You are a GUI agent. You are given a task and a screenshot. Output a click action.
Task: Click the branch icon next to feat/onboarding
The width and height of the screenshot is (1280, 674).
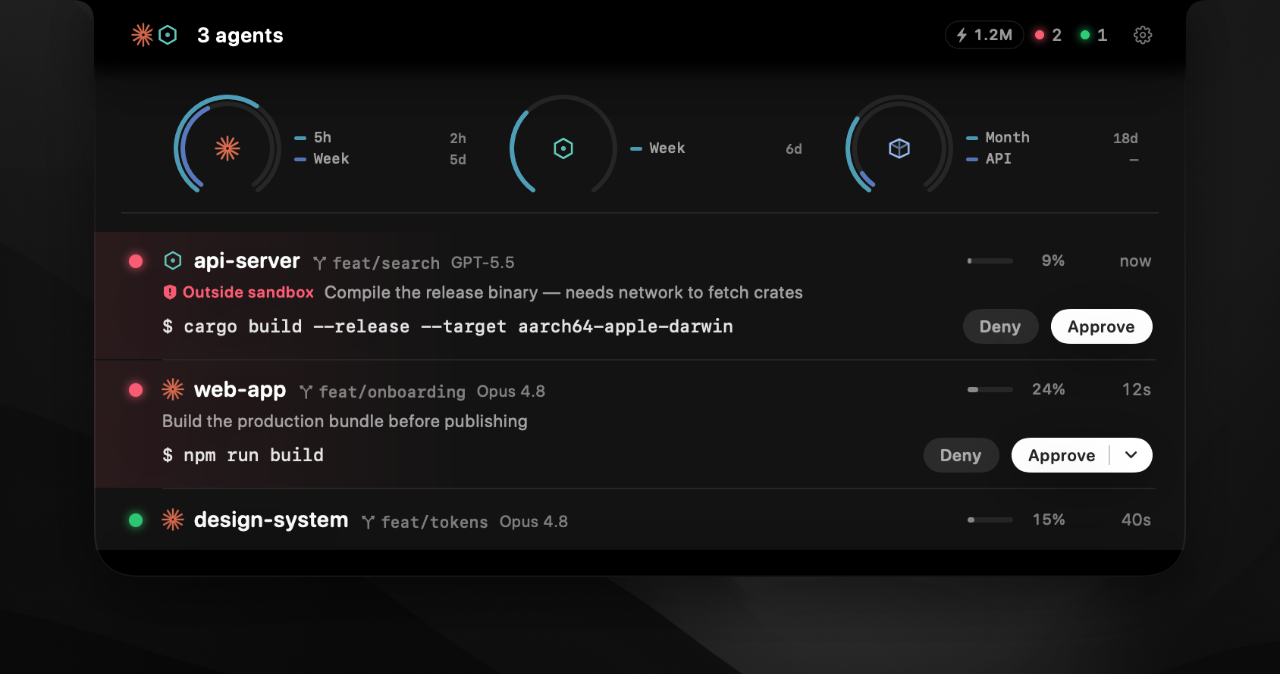tap(306, 392)
